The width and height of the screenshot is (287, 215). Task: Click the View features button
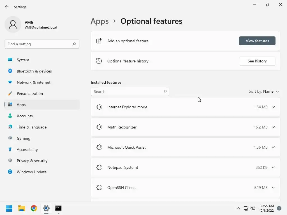click(257, 41)
